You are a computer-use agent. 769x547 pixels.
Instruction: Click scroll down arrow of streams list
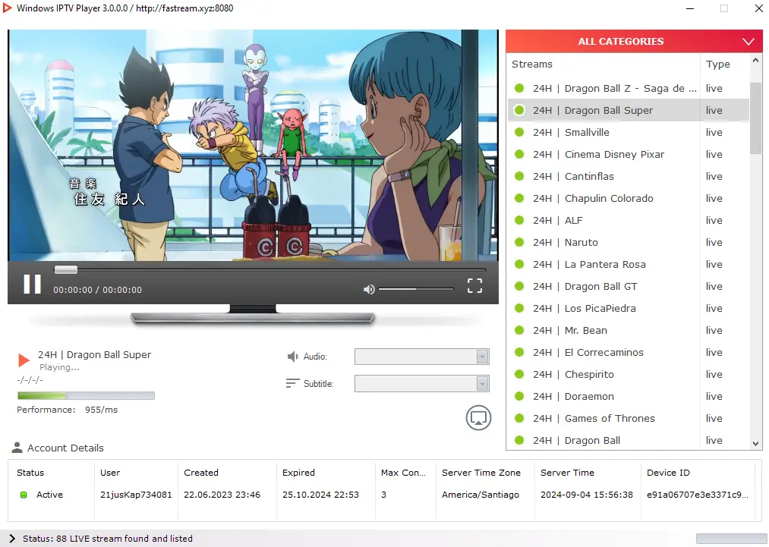click(x=755, y=444)
